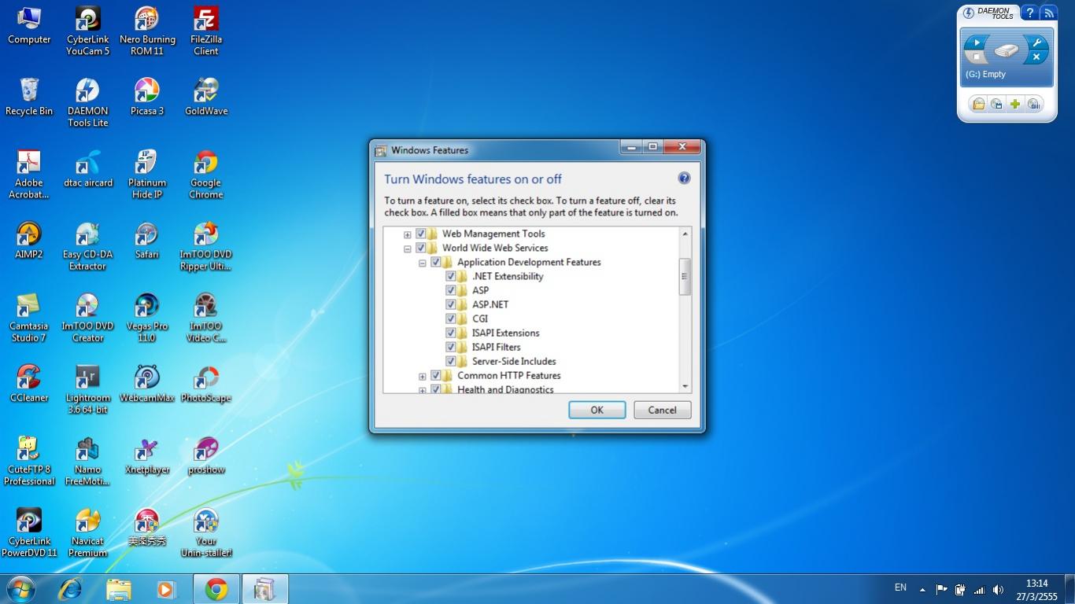
Task: Select the Google Chrome desktop shortcut
Action: click(206, 174)
